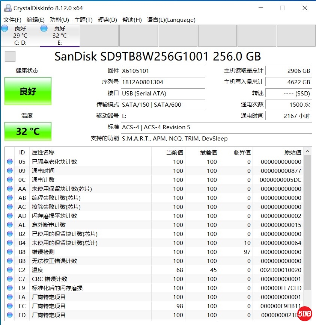Image resolution: width=316 pixels, height=325 pixels.
Task: Click the gray drive icon above 健康状态 label
Action: 10,56
